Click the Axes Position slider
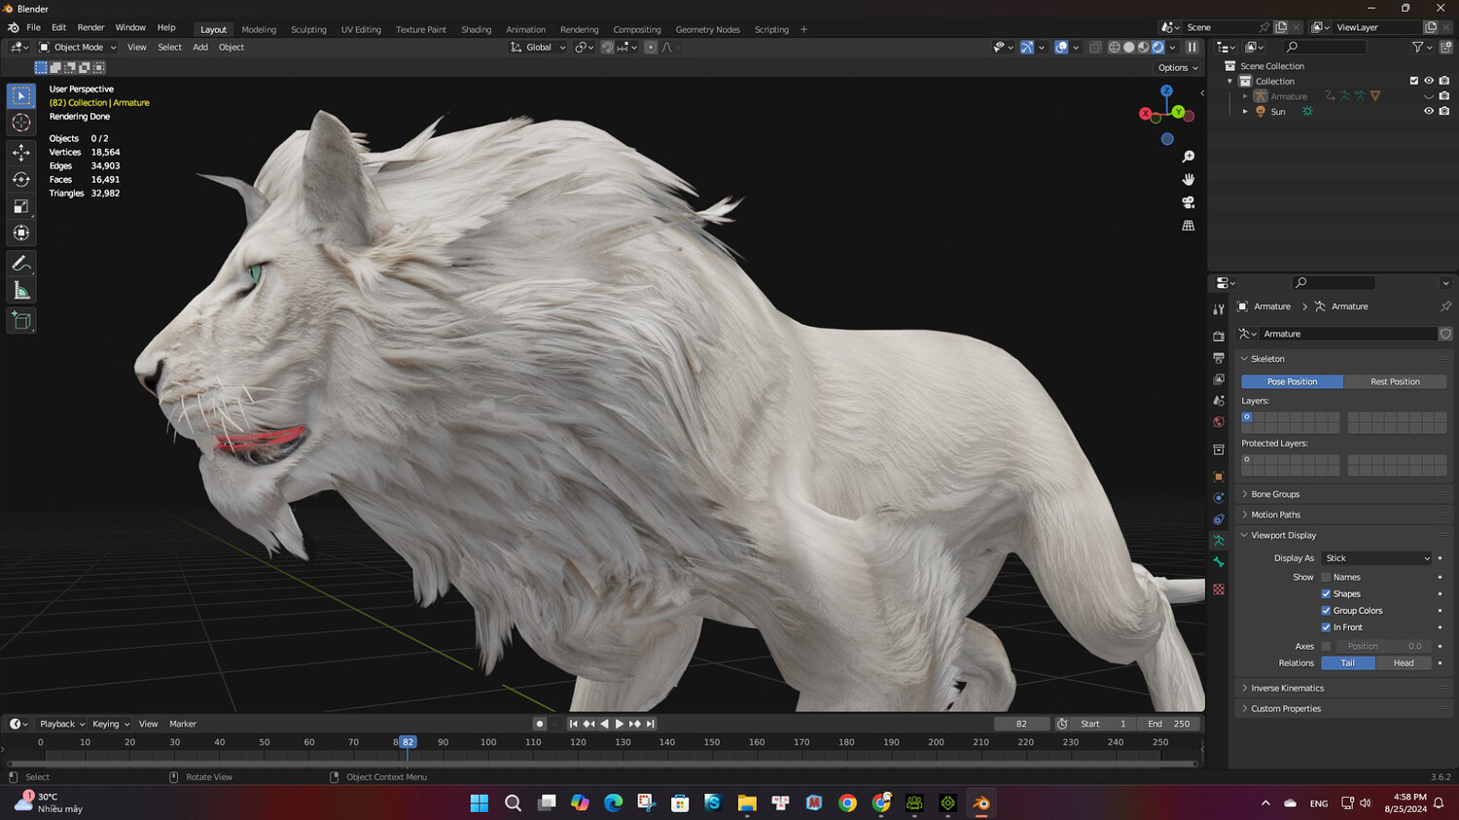Screen dimensions: 1459x820 pos(1384,647)
